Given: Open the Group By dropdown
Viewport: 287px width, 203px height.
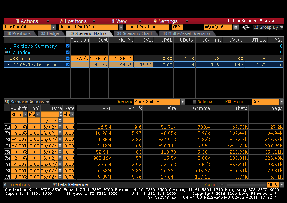Looking at the screenshot, I should coord(268,27).
